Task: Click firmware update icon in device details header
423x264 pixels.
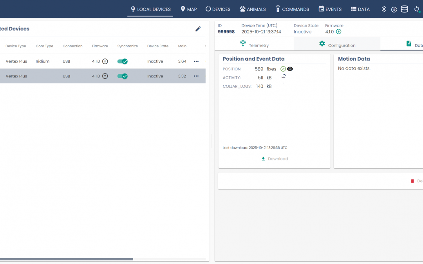Action: [x=339, y=32]
